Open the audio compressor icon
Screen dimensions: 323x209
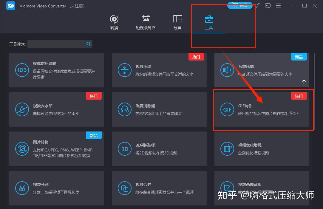coord(227,70)
